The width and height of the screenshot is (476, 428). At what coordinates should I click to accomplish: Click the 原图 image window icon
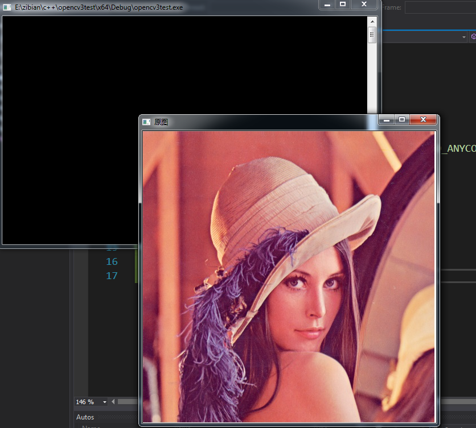click(146, 122)
